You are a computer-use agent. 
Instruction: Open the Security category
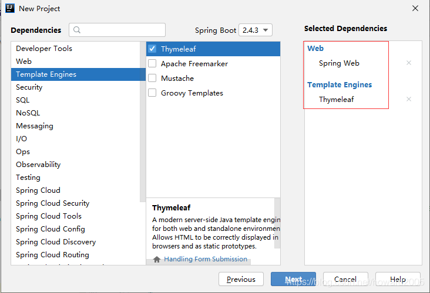[75, 87]
